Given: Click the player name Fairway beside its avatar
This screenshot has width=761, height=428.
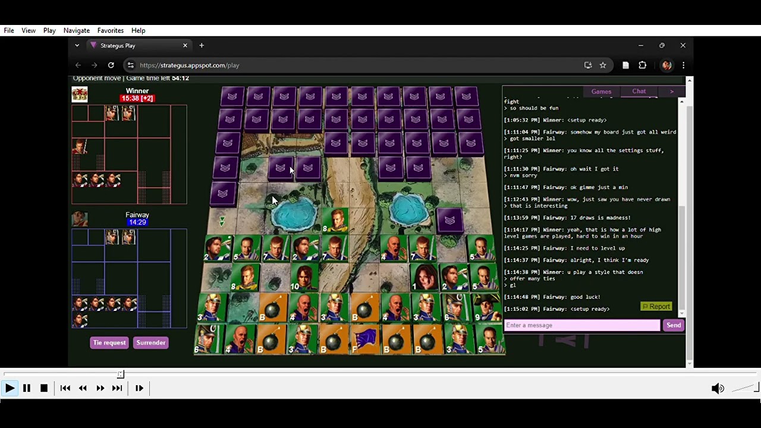Looking at the screenshot, I should [137, 215].
